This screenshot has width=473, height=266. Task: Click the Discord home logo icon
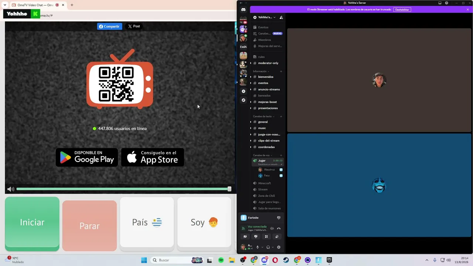pyautogui.click(x=243, y=10)
